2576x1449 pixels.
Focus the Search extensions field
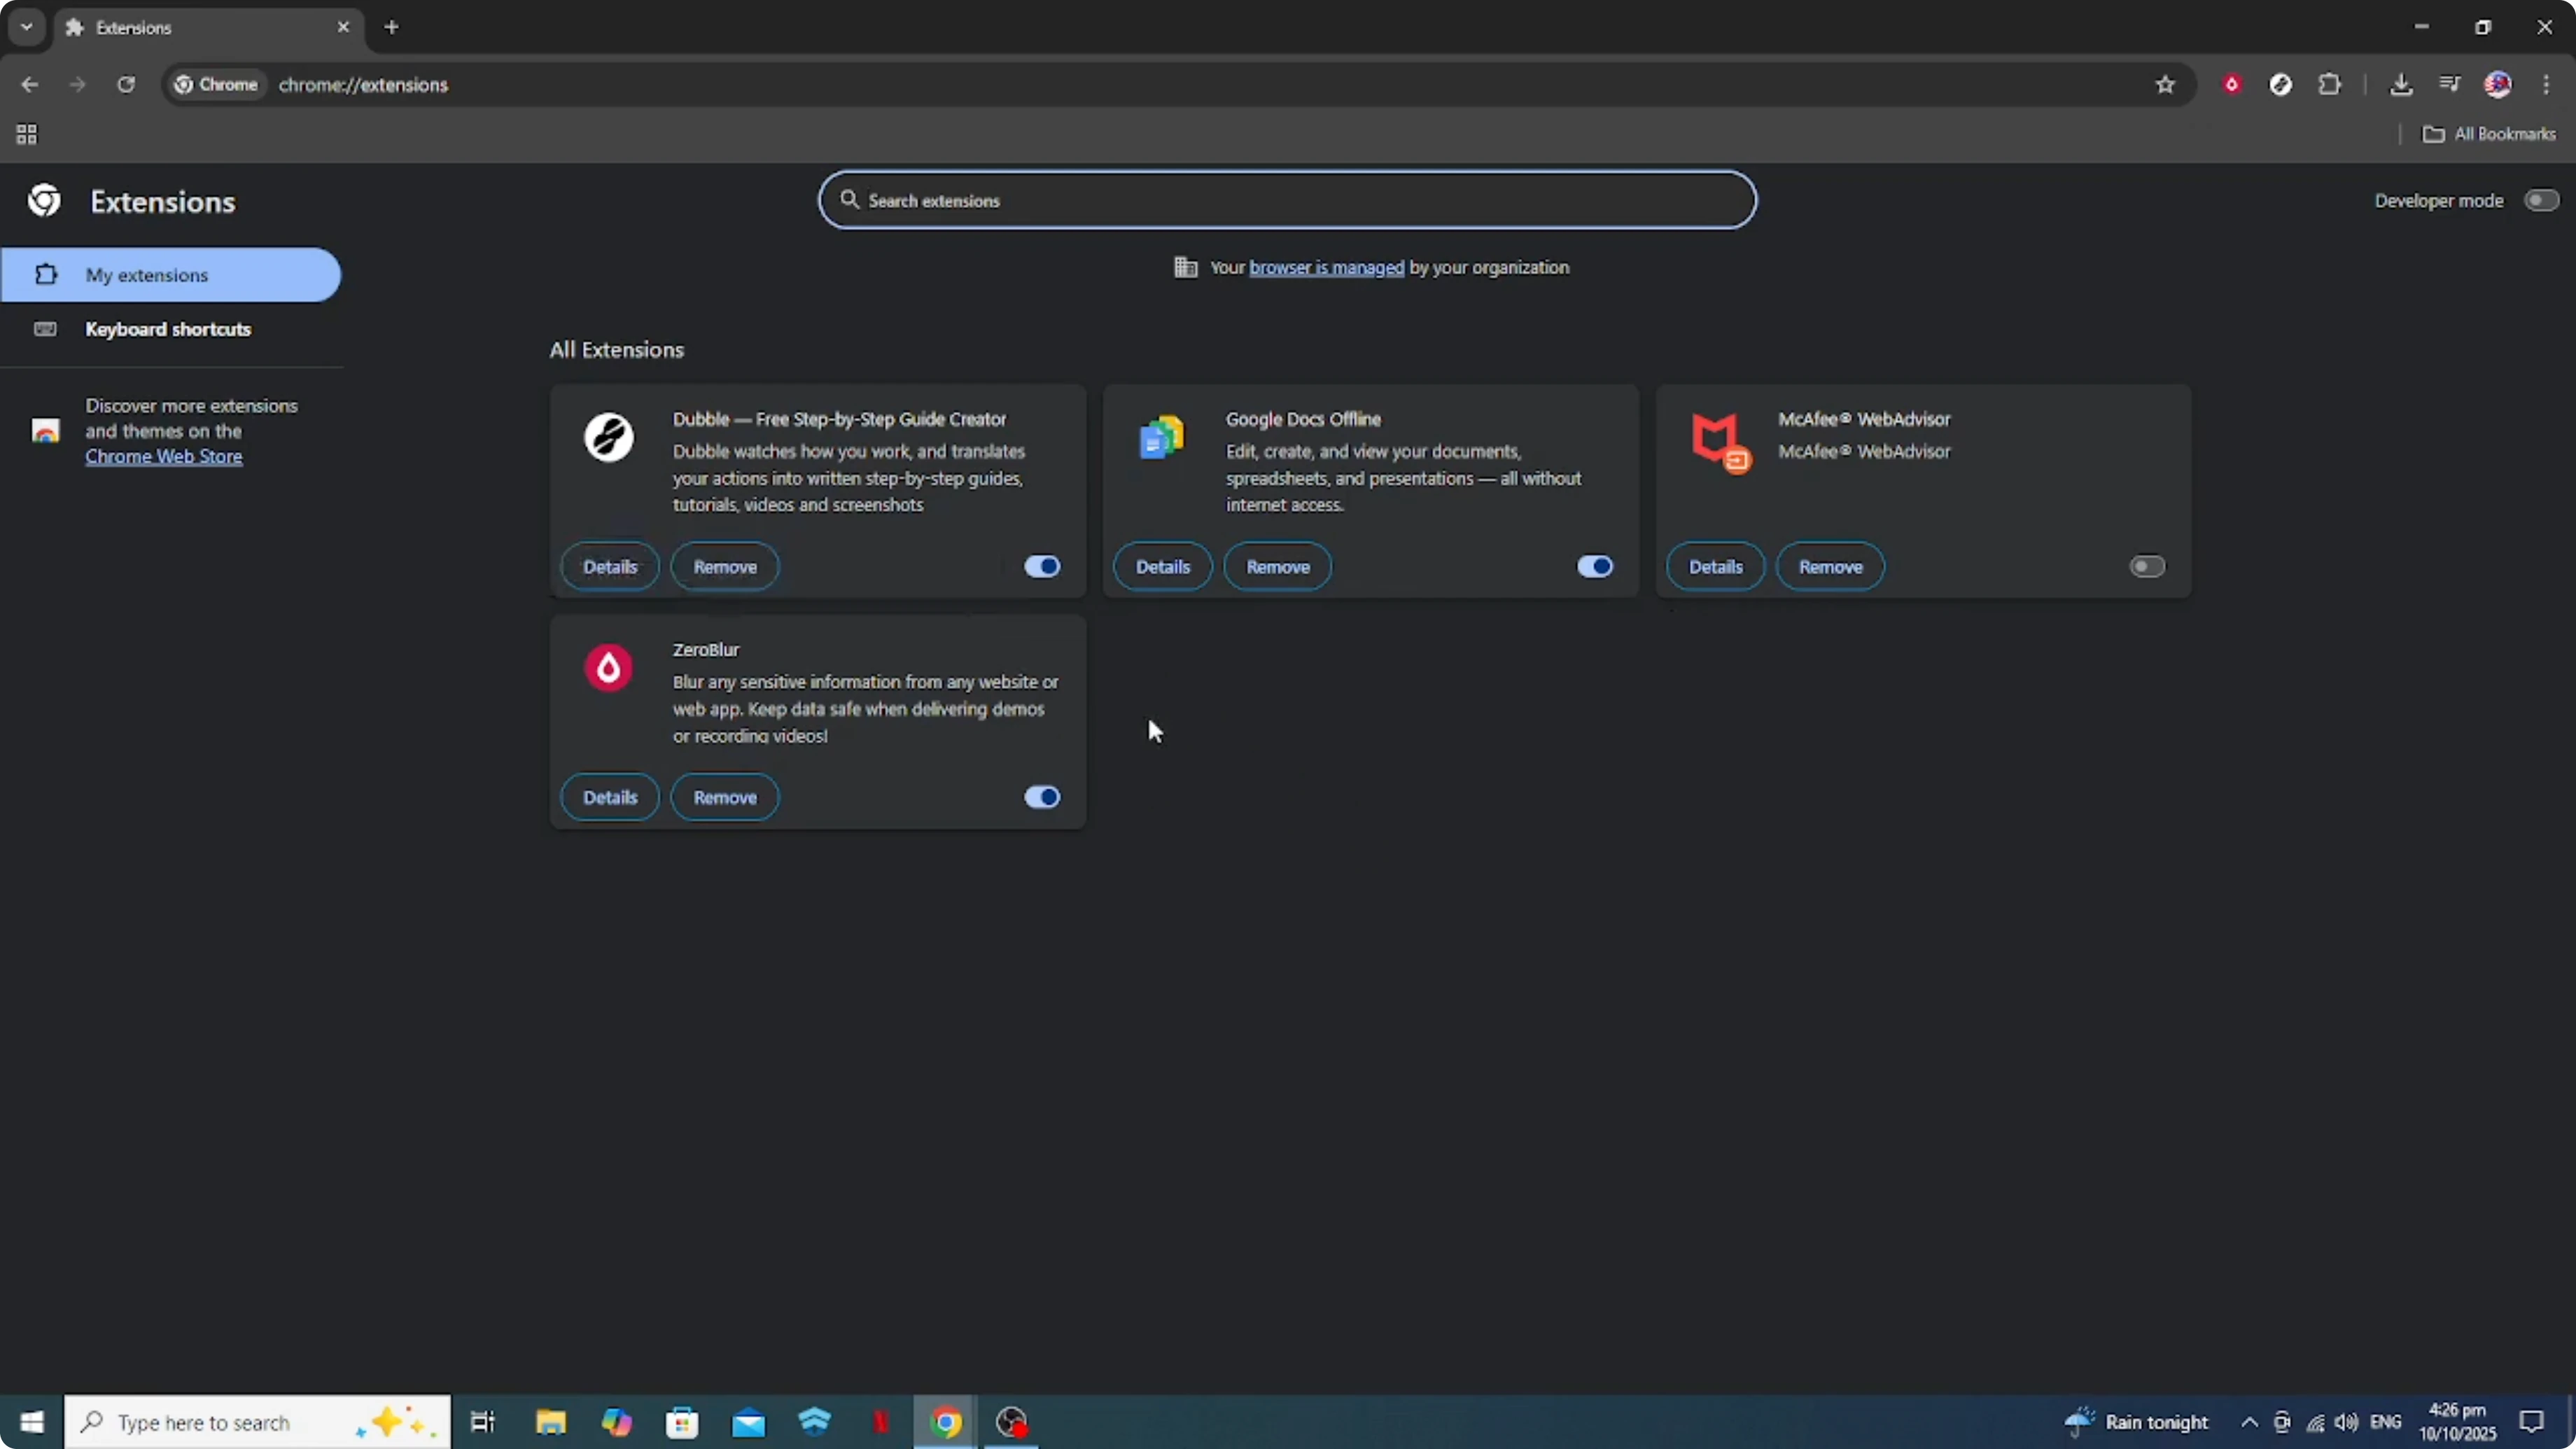tap(1286, 200)
